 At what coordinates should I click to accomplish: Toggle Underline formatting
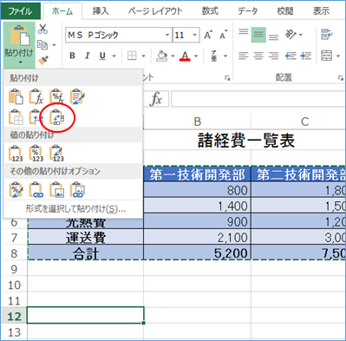102,56
